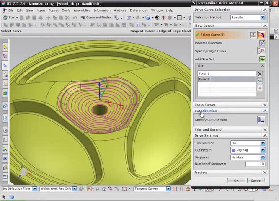Click the Number of Stepovers input field
279x201 pixels.
[255, 164]
